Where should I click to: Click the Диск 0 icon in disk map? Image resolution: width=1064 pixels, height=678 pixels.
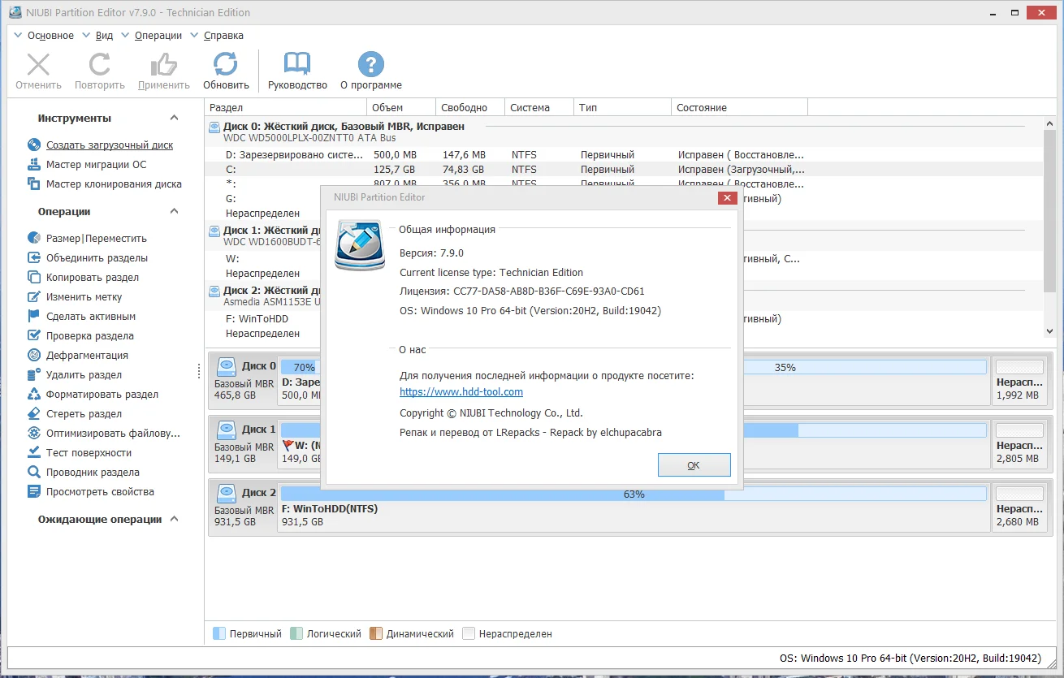pyautogui.click(x=226, y=367)
